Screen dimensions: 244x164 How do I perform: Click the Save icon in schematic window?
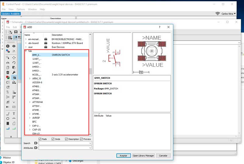(x=16, y=32)
